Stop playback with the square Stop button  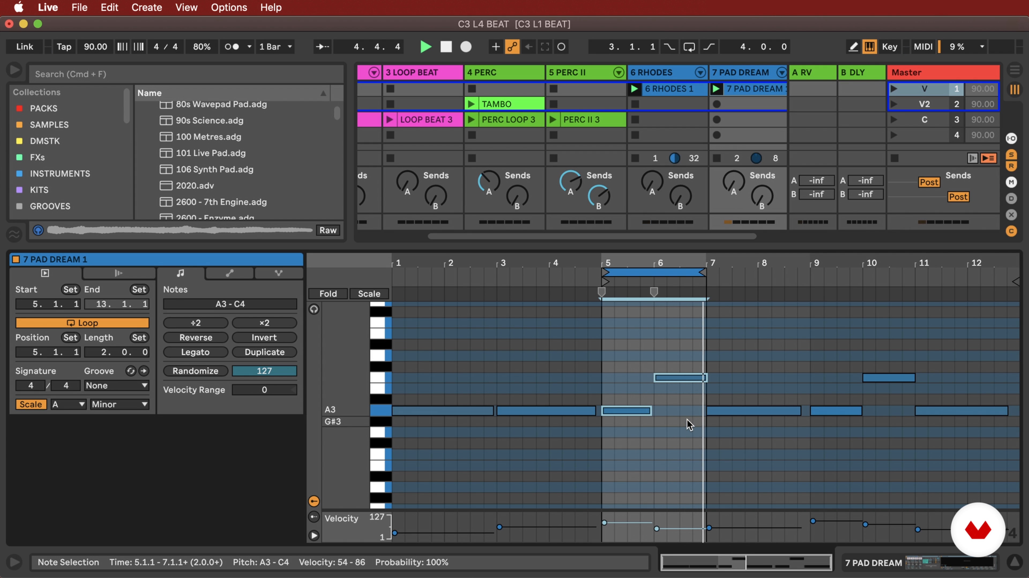[x=446, y=47]
